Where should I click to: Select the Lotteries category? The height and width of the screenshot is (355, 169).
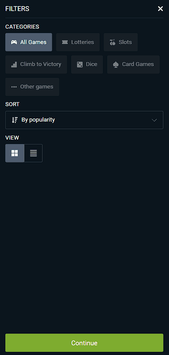click(78, 42)
